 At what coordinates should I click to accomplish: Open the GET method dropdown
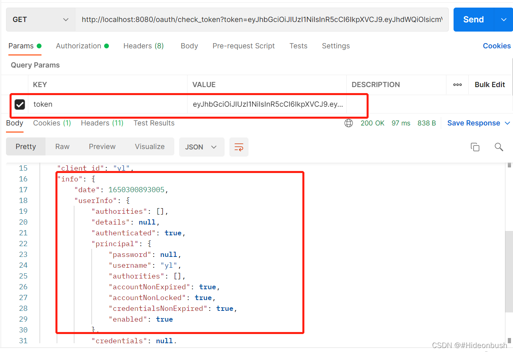pyautogui.click(x=40, y=20)
